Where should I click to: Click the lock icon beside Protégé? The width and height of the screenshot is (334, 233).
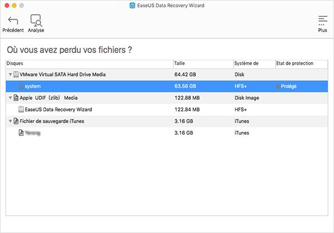coord(278,87)
